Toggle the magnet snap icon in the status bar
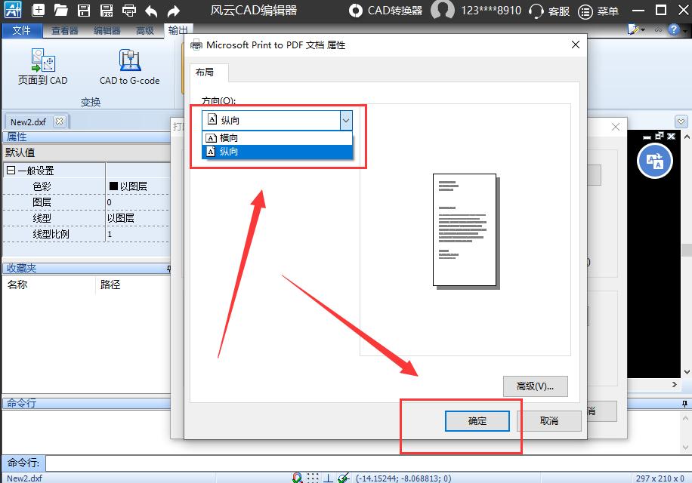This screenshot has height=483, width=692. 298,478
